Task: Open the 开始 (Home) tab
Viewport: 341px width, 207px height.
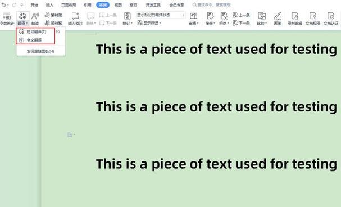Action: pyautogui.click(x=34, y=5)
